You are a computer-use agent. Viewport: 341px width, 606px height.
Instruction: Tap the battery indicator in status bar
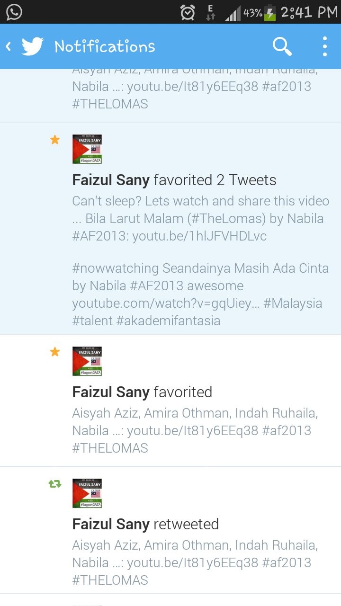[270, 12]
